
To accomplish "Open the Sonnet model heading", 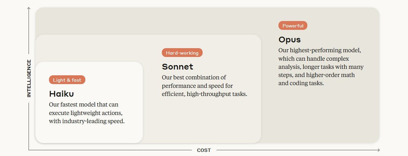I will tap(177, 66).
